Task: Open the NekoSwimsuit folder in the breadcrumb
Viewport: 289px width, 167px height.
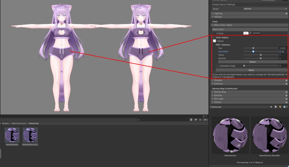Action: [x=19, y=123]
